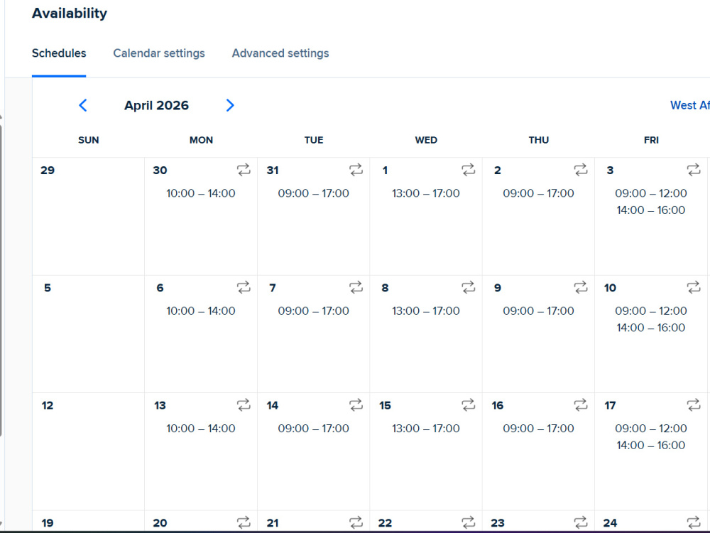Go to the next month after April 2026
Image resolution: width=710 pixels, height=533 pixels.
pyautogui.click(x=230, y=105)
